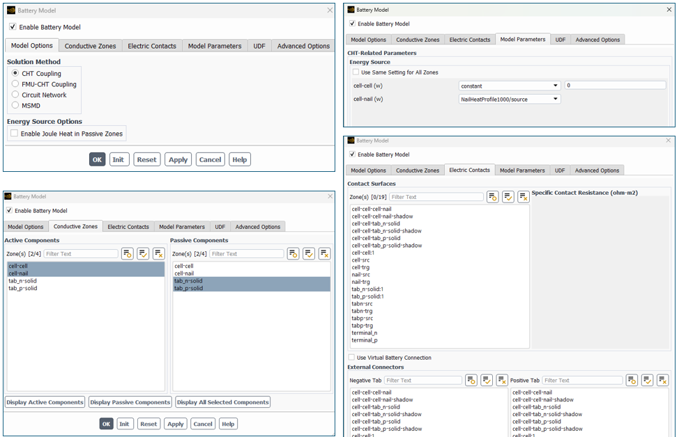Enable Joule Heat in Passive Zones

point(14,134)
